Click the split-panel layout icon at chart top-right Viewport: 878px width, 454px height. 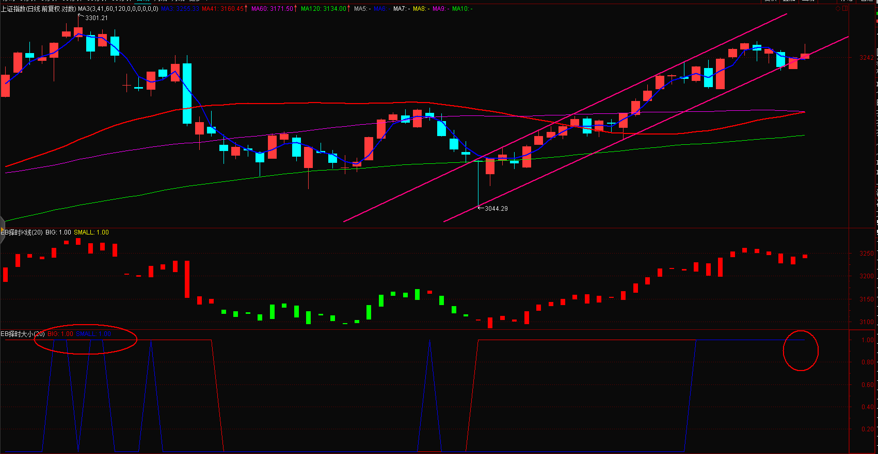coord(845,9)
